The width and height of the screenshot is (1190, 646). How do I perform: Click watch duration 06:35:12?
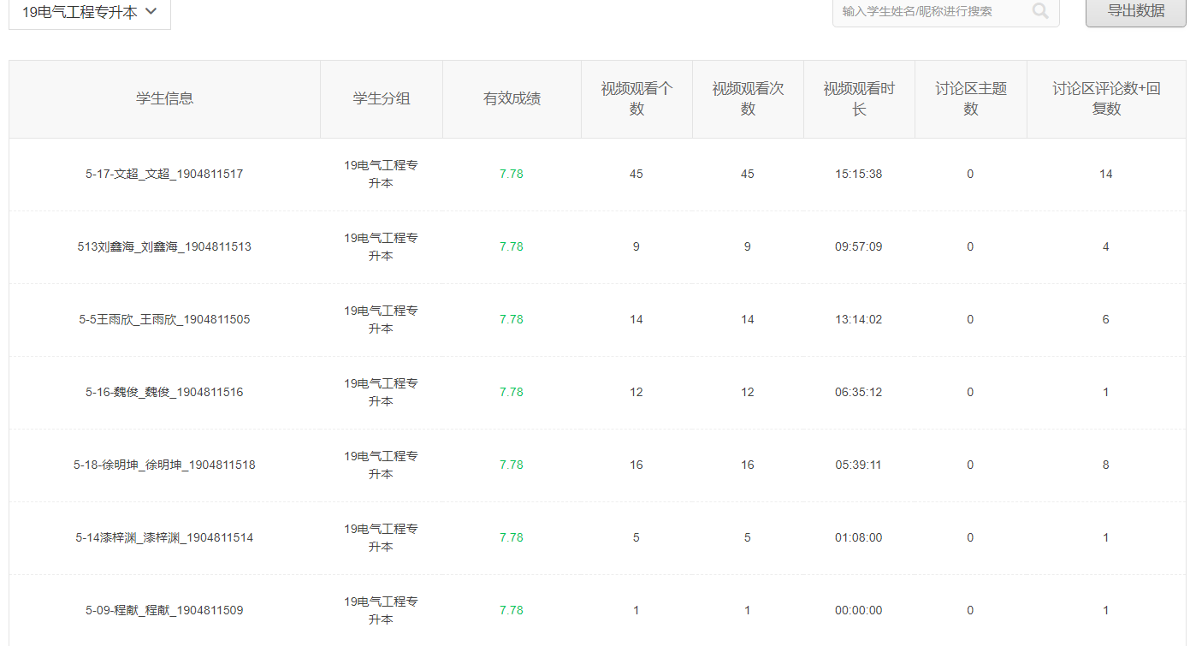[x=859, y=392]
